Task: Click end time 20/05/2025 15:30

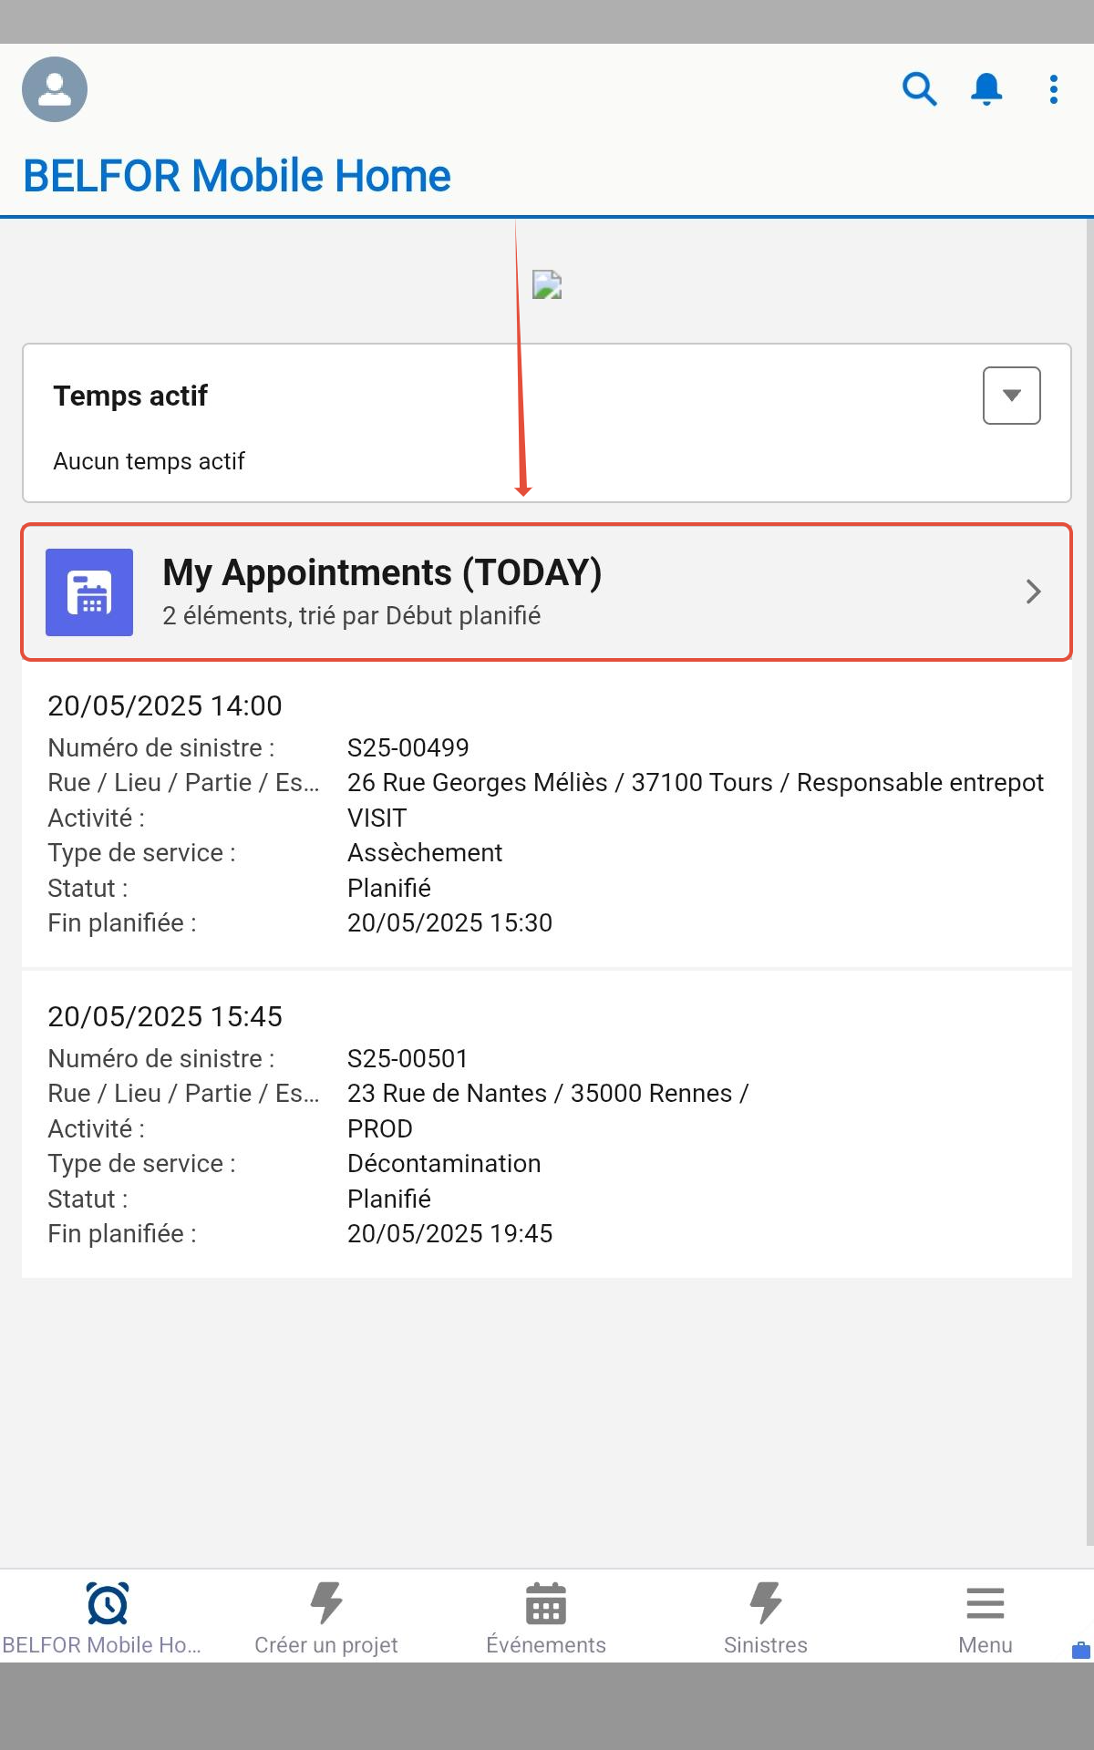Action: (x=449, y=922)
